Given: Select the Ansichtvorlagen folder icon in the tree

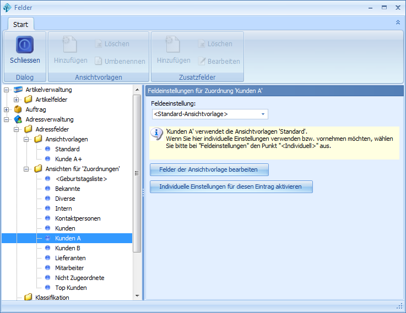Looking at the screenshot, I should [x=38, y=139].
